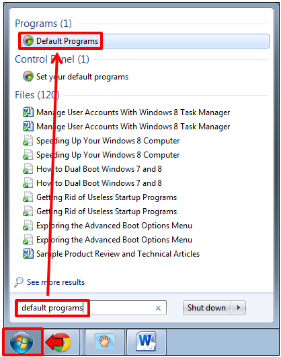Click the Shut down button
This screenshot has height=357, width=281.
207,308
